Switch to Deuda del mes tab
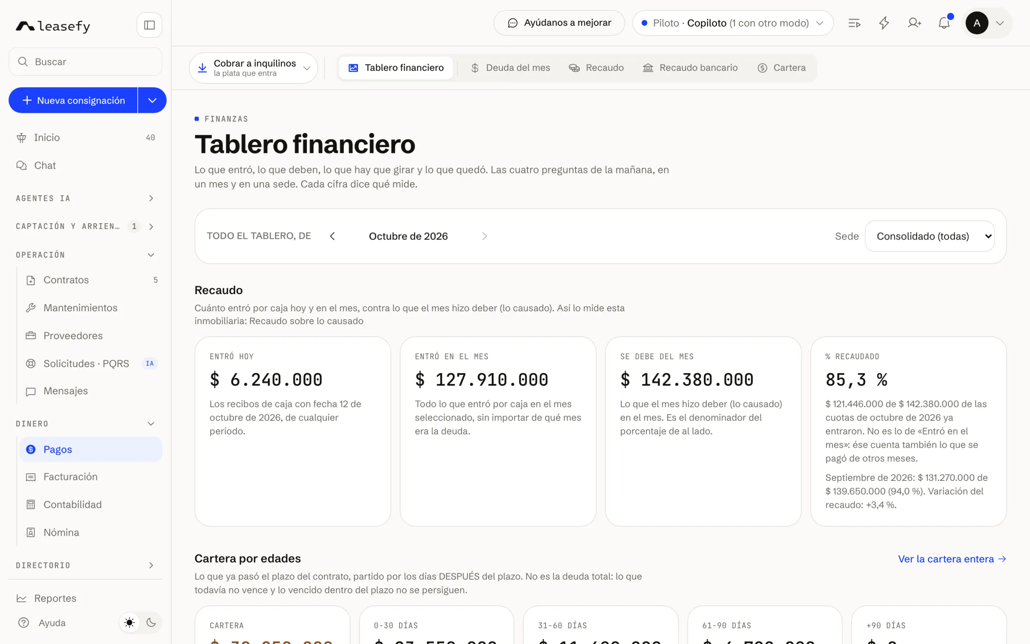 510,68
